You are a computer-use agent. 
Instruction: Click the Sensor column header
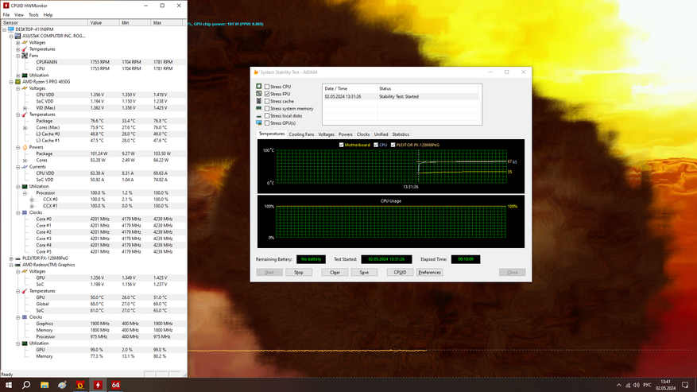point(44,23)
